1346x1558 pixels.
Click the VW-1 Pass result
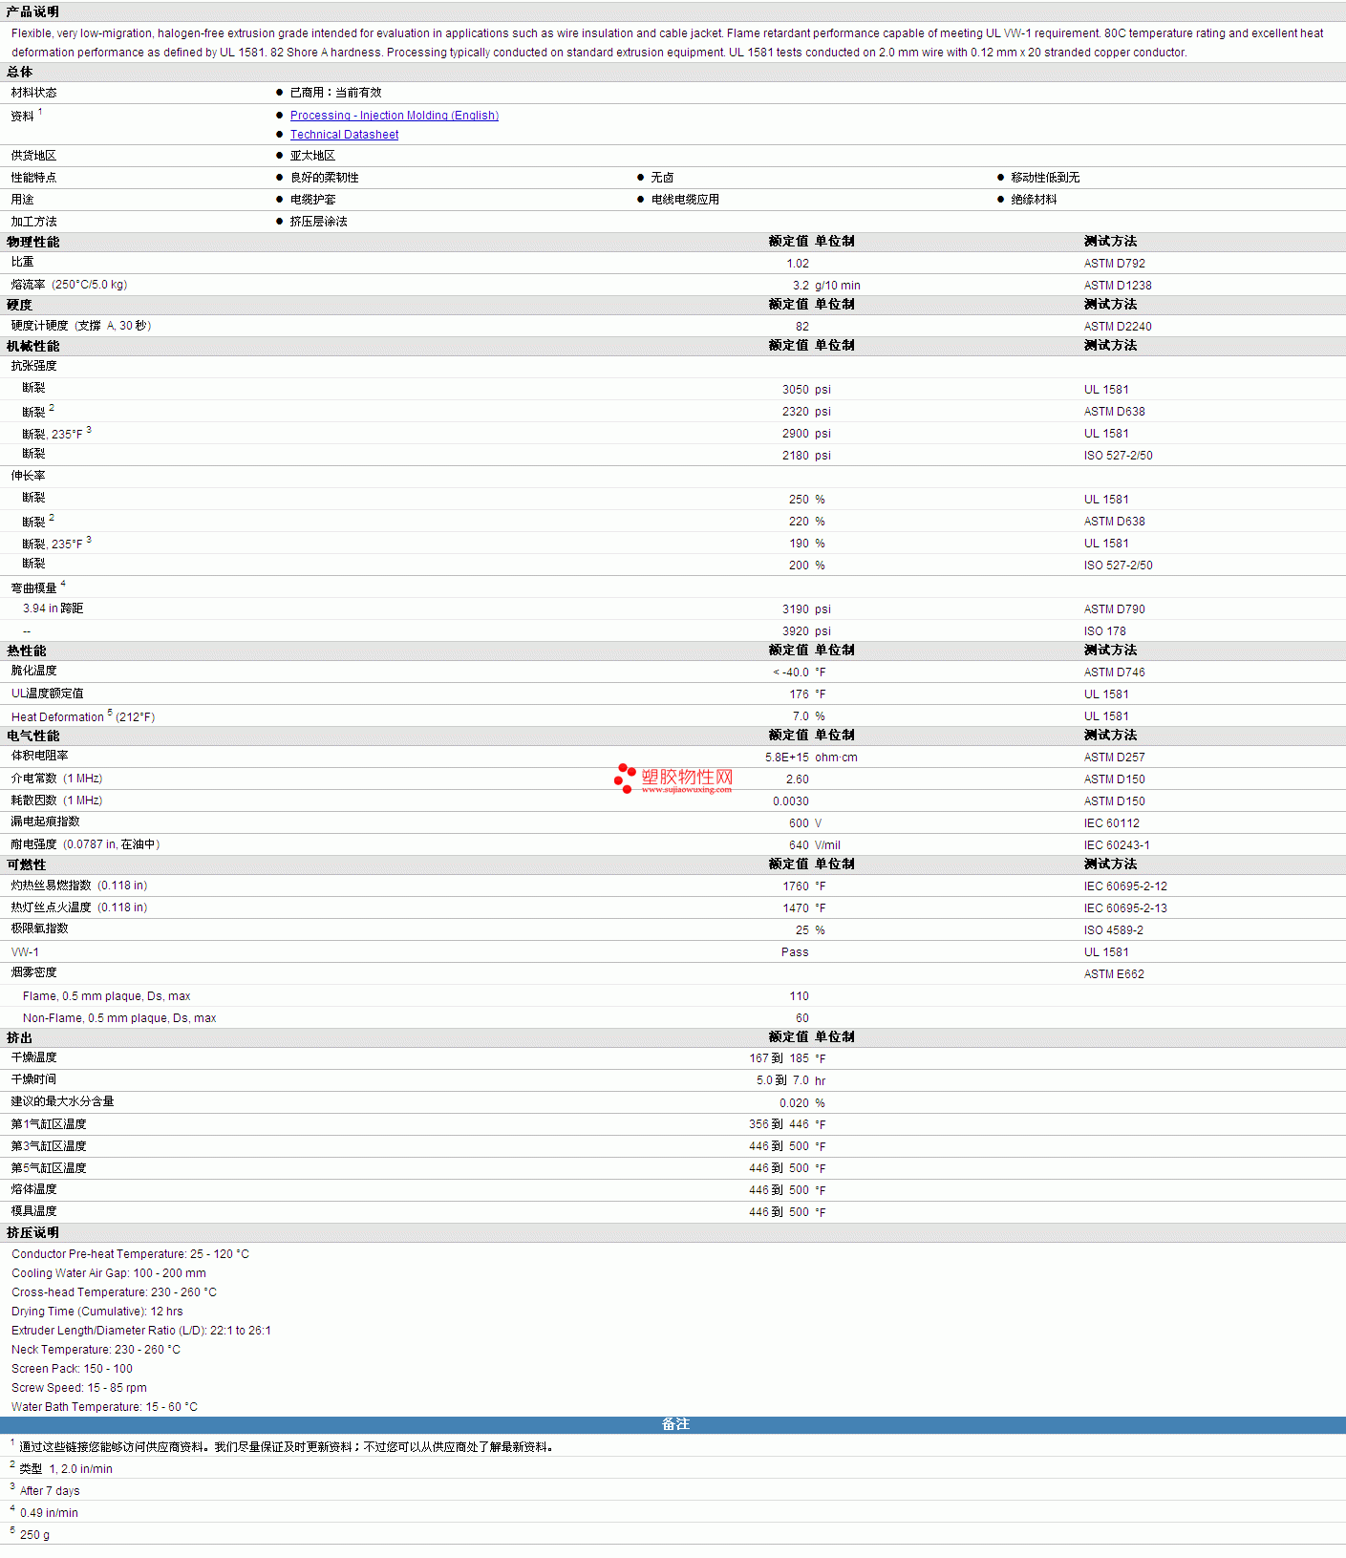pyautogui.click(x=795, y=952)
